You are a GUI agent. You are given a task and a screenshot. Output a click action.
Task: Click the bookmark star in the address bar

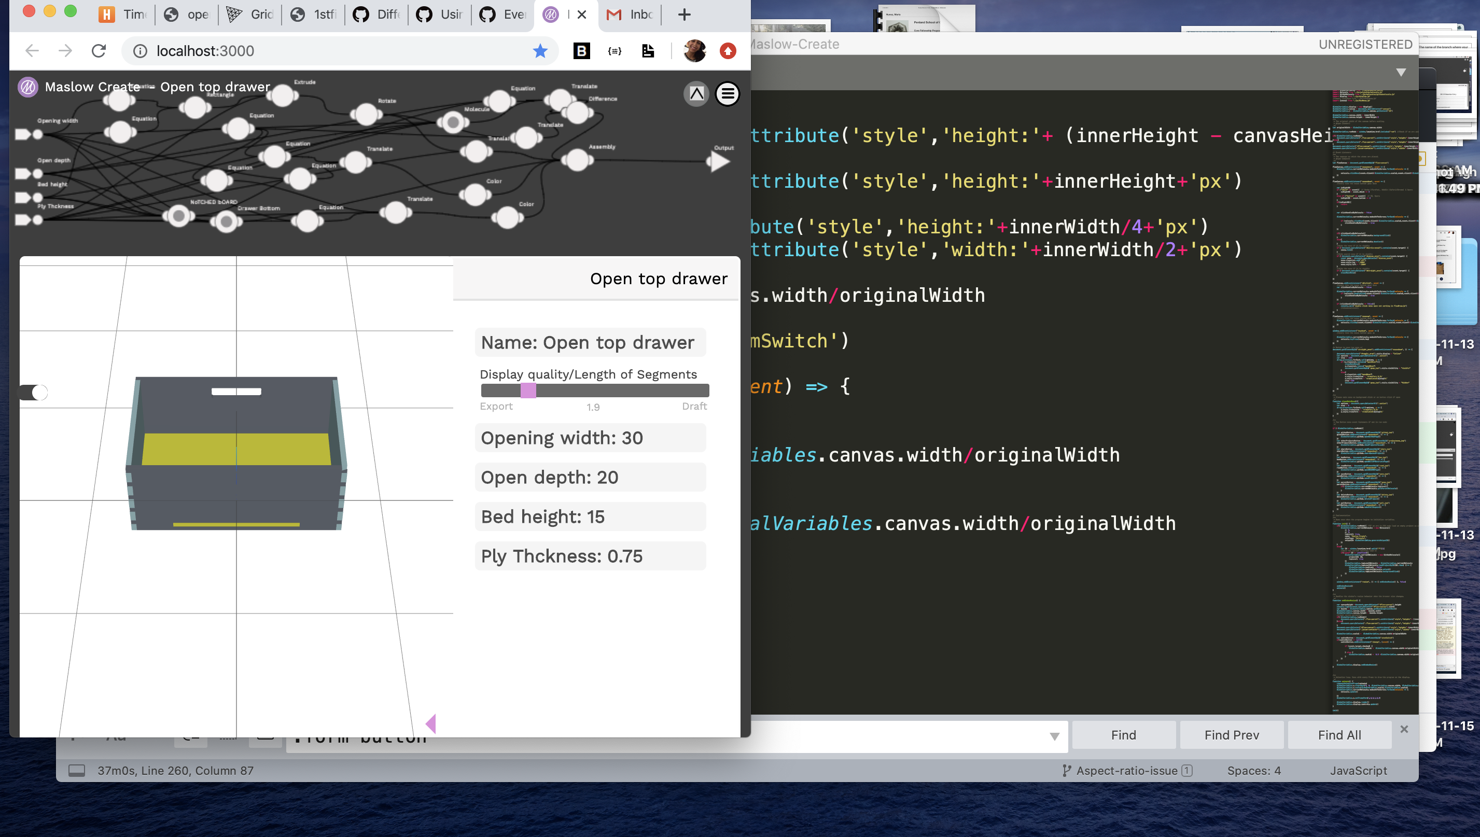[x=539, y=51]
